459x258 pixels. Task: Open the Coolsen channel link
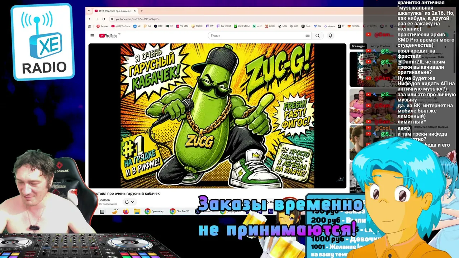pos(104,200)
